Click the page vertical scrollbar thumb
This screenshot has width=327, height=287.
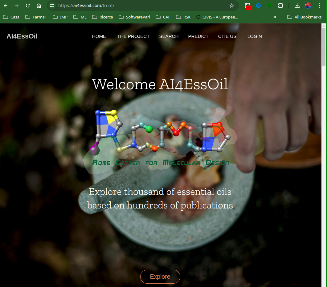(x=324, y=47)
